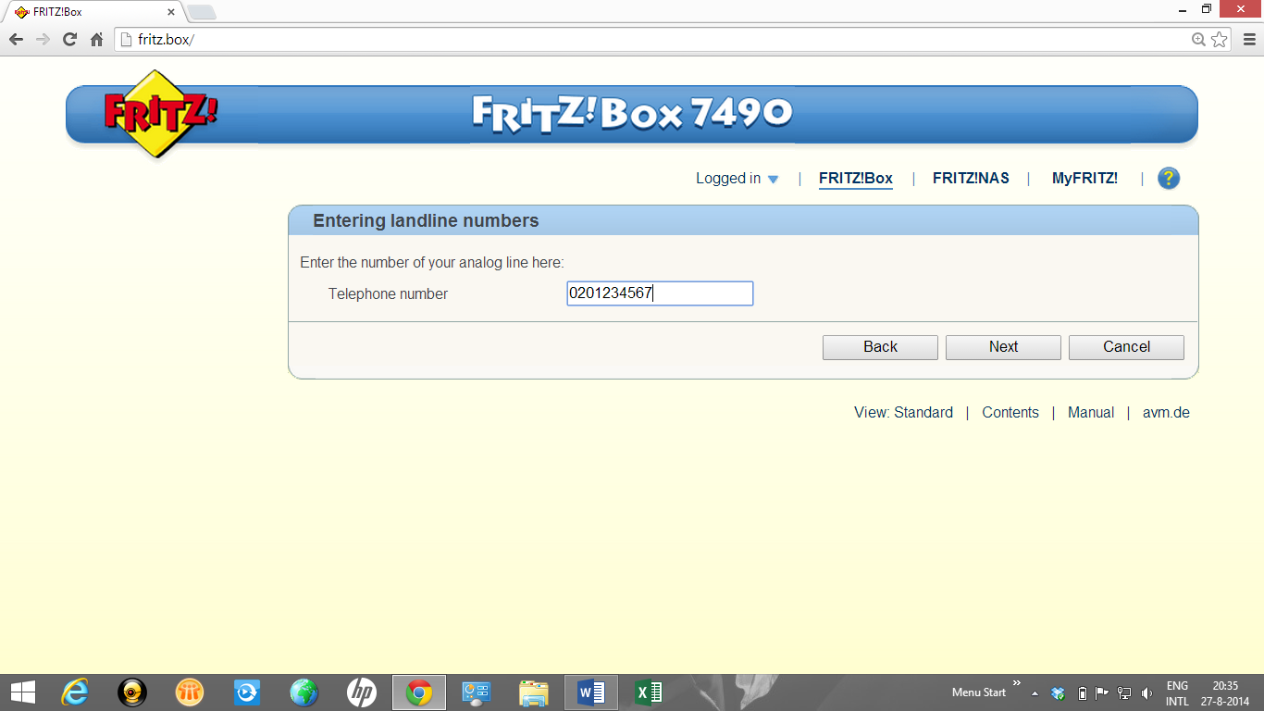The height and width of the screenshot is (711, 1264).
Task: Click the fritz.box address bar
Action: point(652,40)
